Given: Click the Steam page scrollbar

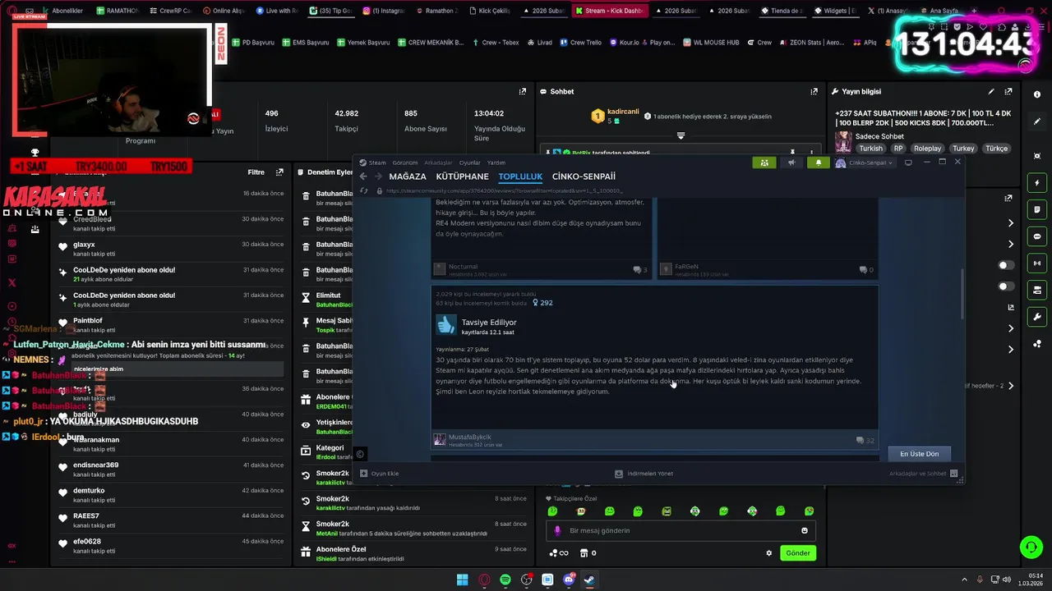Looking at the screenshot, I should pos(962,294).
